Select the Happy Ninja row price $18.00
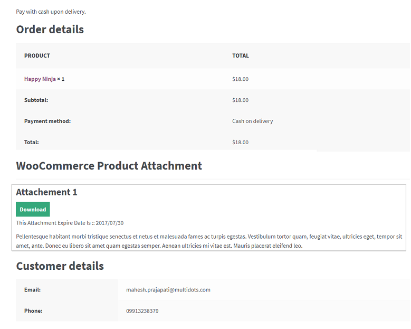Screen dimensions: 411x329 click(x=240, y=79)
